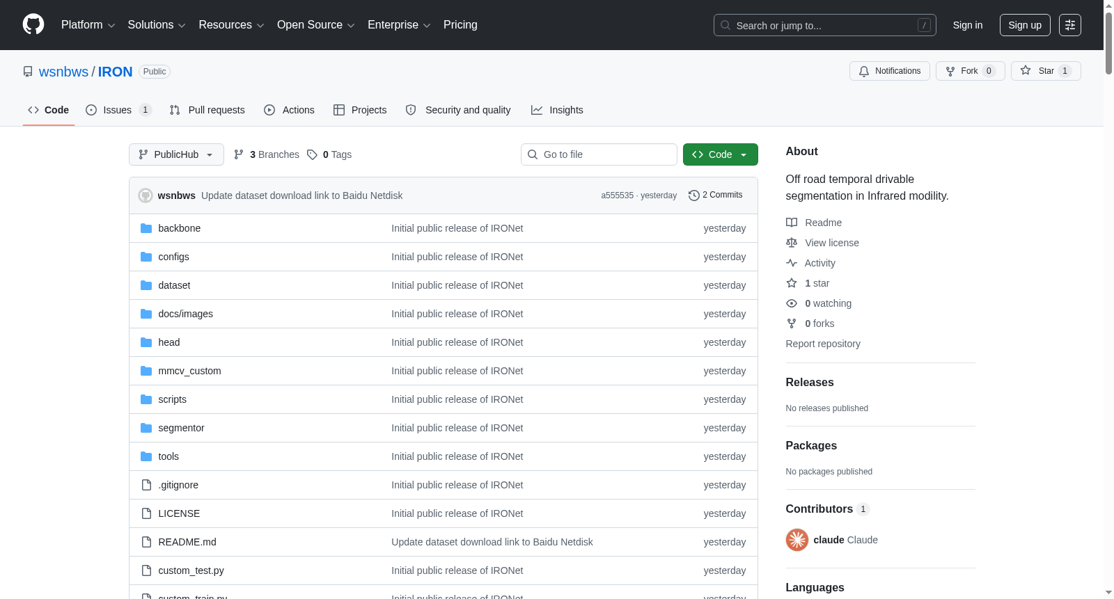Switch to the Projects tab

pos(360,110)
